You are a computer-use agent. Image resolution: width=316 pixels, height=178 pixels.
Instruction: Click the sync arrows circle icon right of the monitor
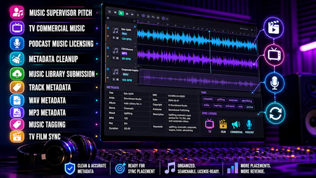(x=275, y=113)
